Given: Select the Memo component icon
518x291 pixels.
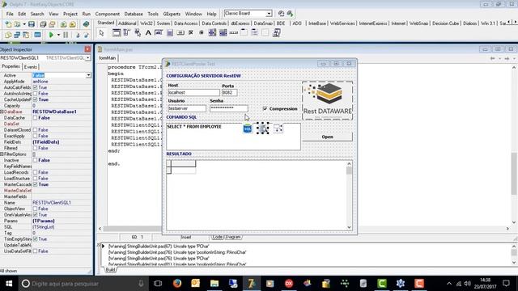Looking at the screenshot, I should tap(169, 32).
